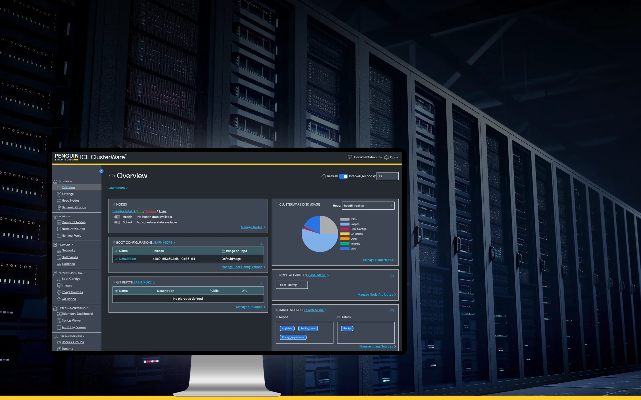Follow the Manage Head Nodes link
641x400 pixels.
click(x=378, y=260)
